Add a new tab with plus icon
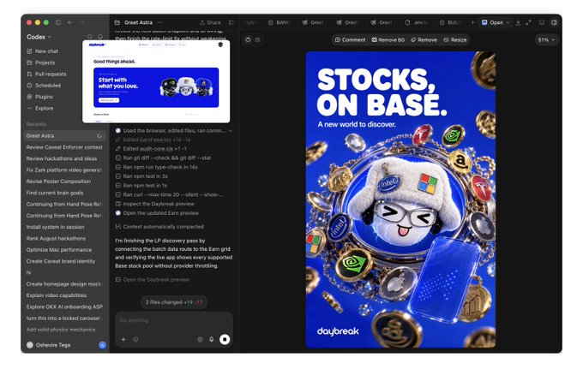 coord(472,22)
